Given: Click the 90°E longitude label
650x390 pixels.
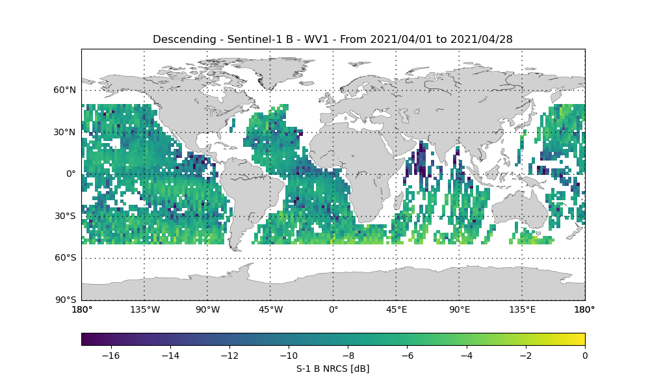Looking at the screenshot, I should 460,309.
